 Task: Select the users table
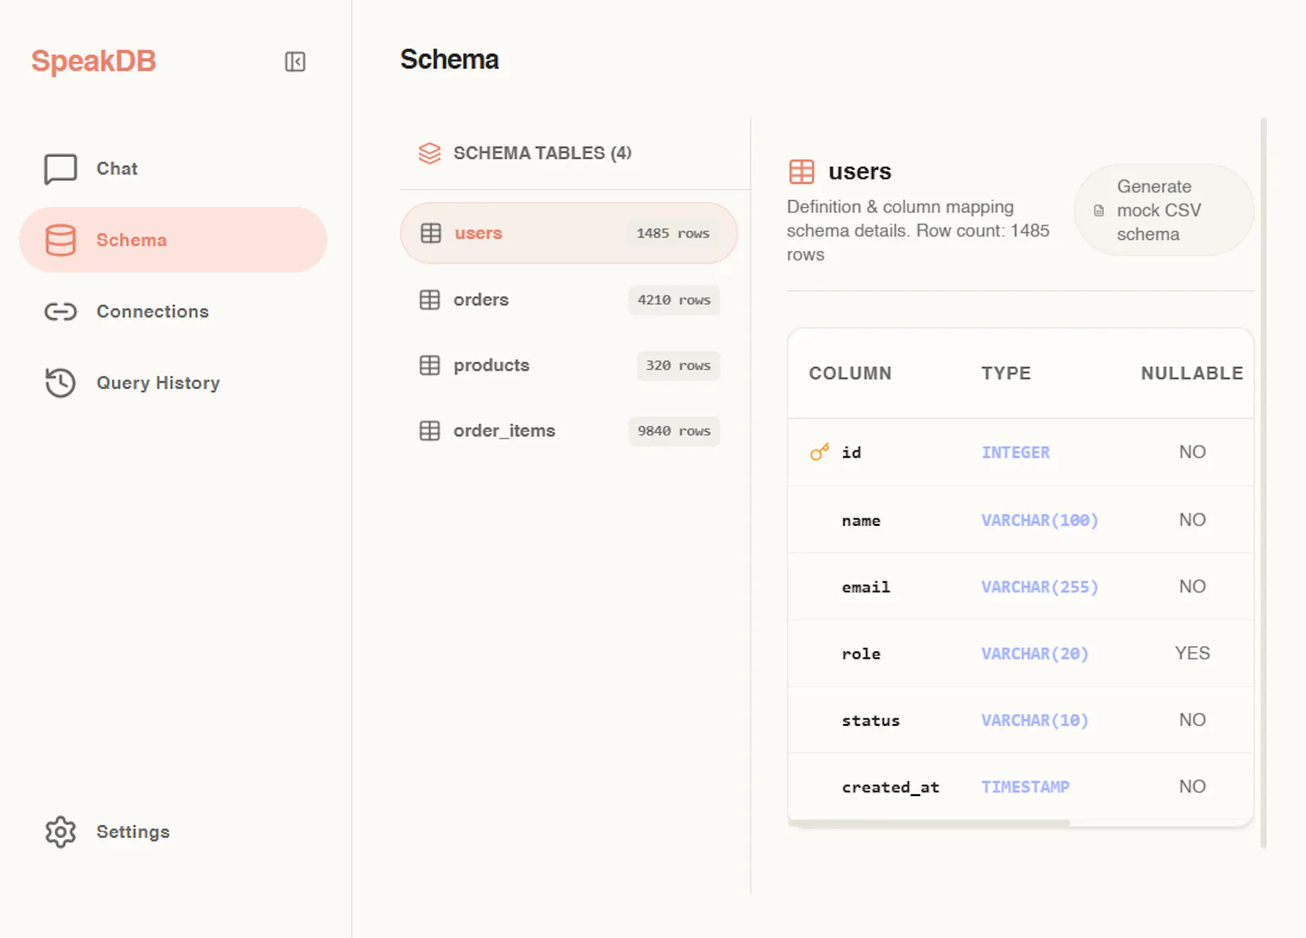tap(569, 233)
